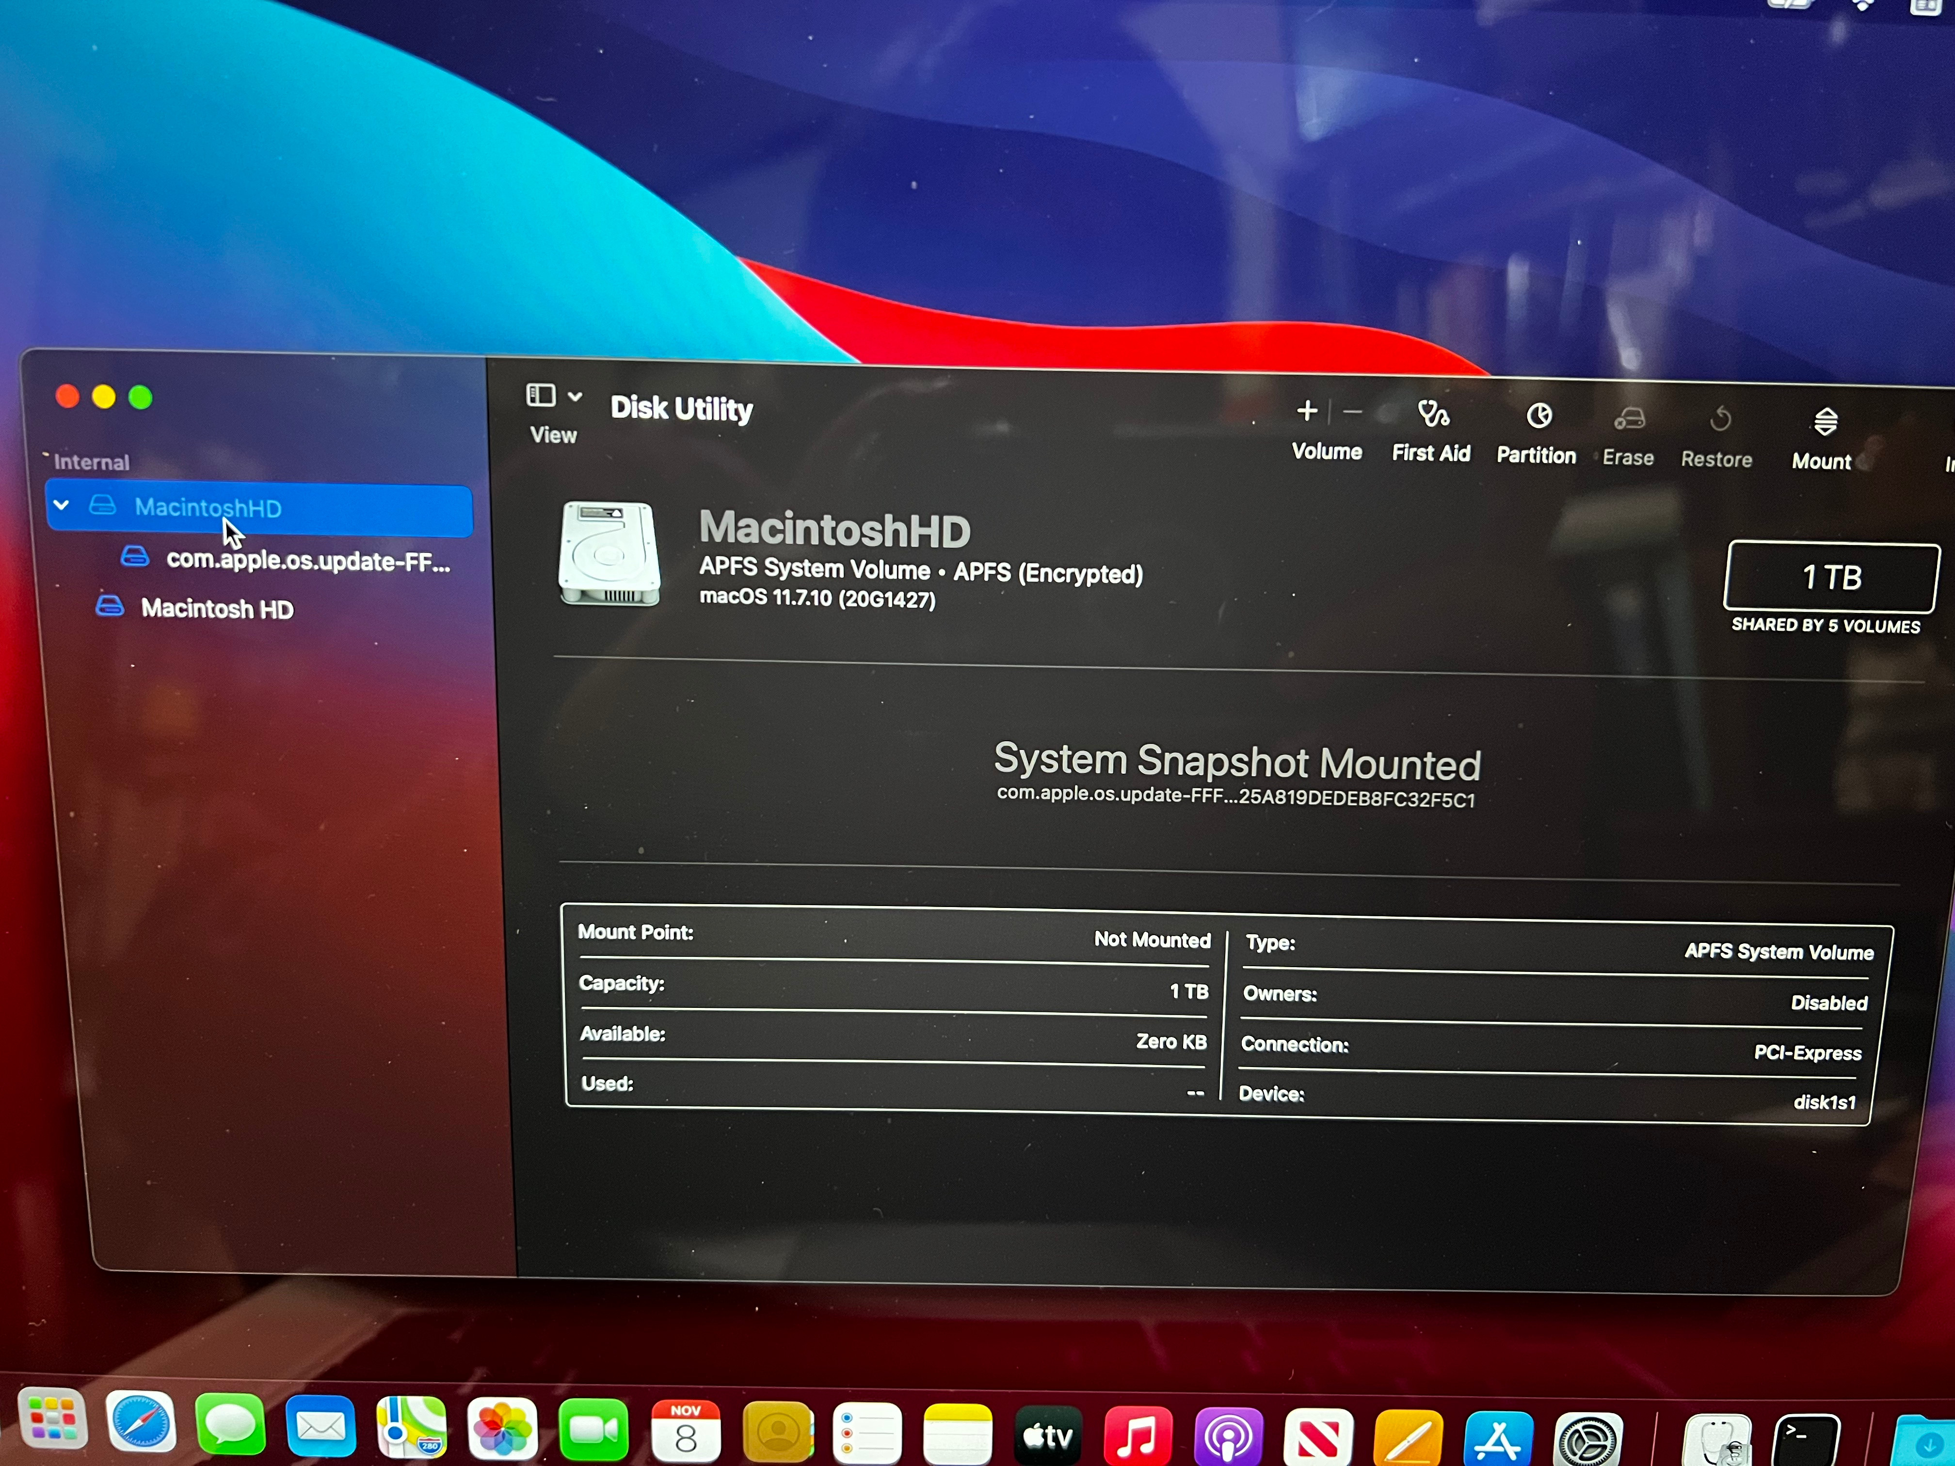The width and height of the screenshot is (1955, 1466).
Task: Click the 'Disabled' owners value
Action: click(x=1828, y=1002)
